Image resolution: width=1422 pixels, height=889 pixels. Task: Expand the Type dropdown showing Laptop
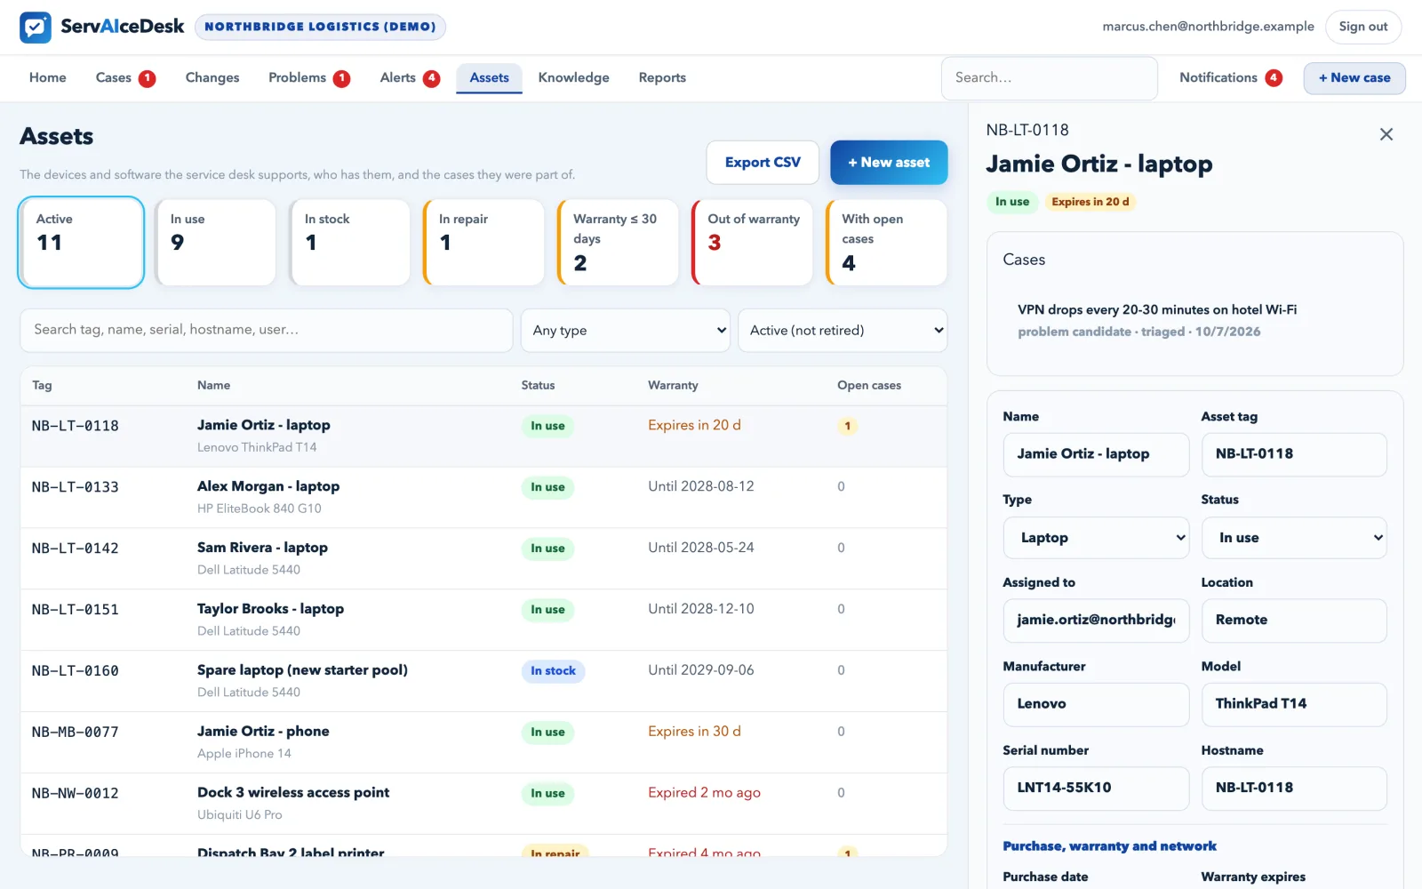(1096, 538)
